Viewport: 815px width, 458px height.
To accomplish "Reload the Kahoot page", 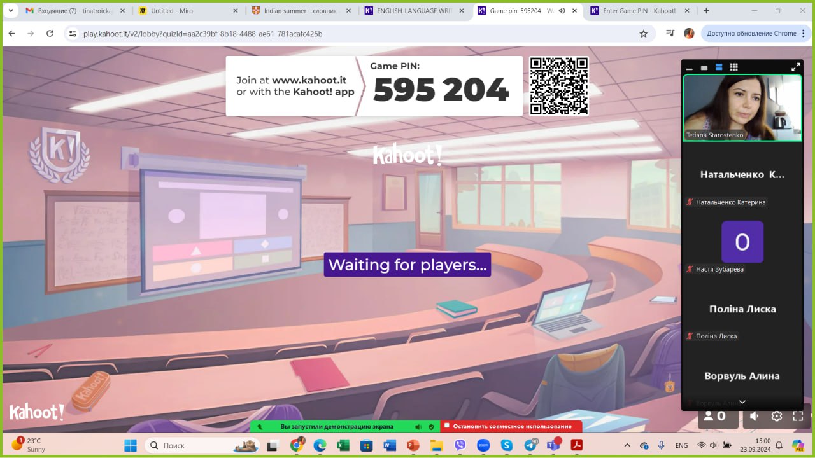I will point(50,33).
